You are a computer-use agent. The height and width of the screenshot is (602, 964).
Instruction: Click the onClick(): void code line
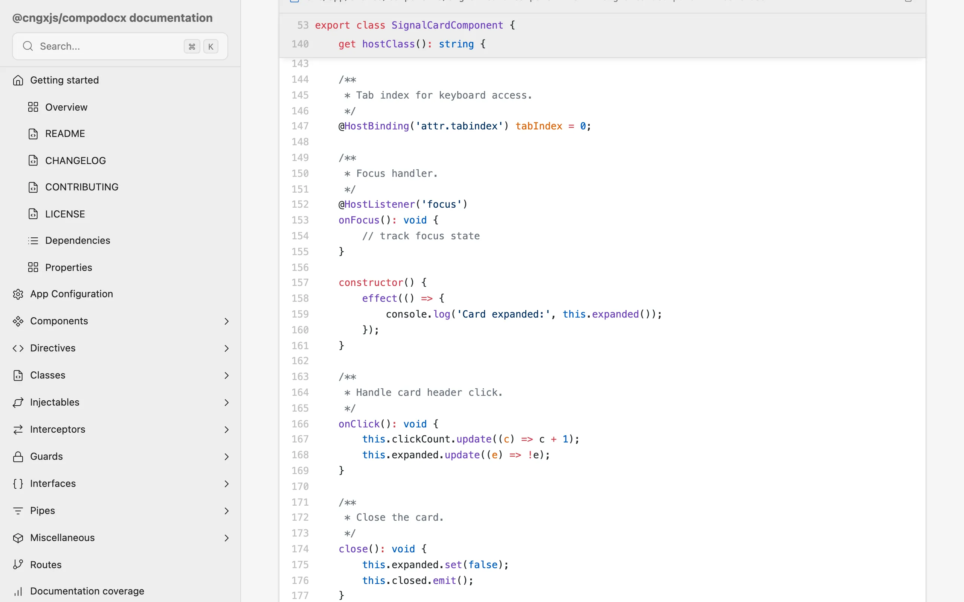pos(388,424)
